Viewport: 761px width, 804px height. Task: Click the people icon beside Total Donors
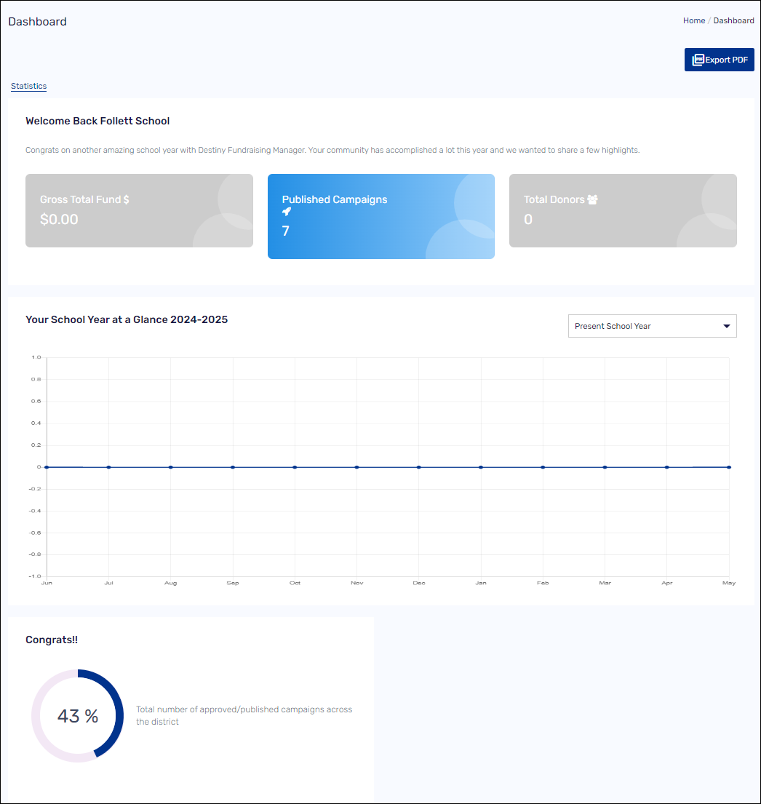(x=592, y=199)
